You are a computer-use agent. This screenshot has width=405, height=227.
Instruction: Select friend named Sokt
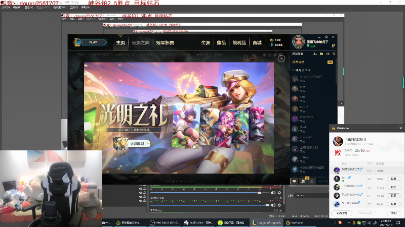(x=313, y=129)
